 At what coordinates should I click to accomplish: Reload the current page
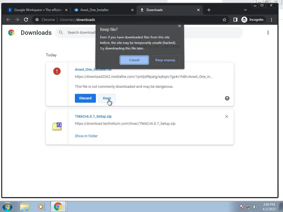[x=26, y=20]
